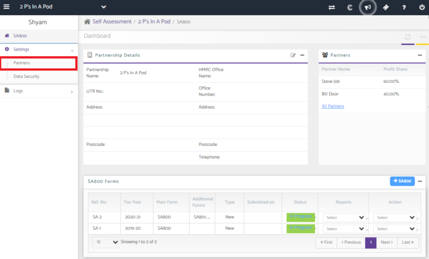
Task: Collapse the SA800 Forms panel
Action: pyautogui.click(x=420, y=181)
